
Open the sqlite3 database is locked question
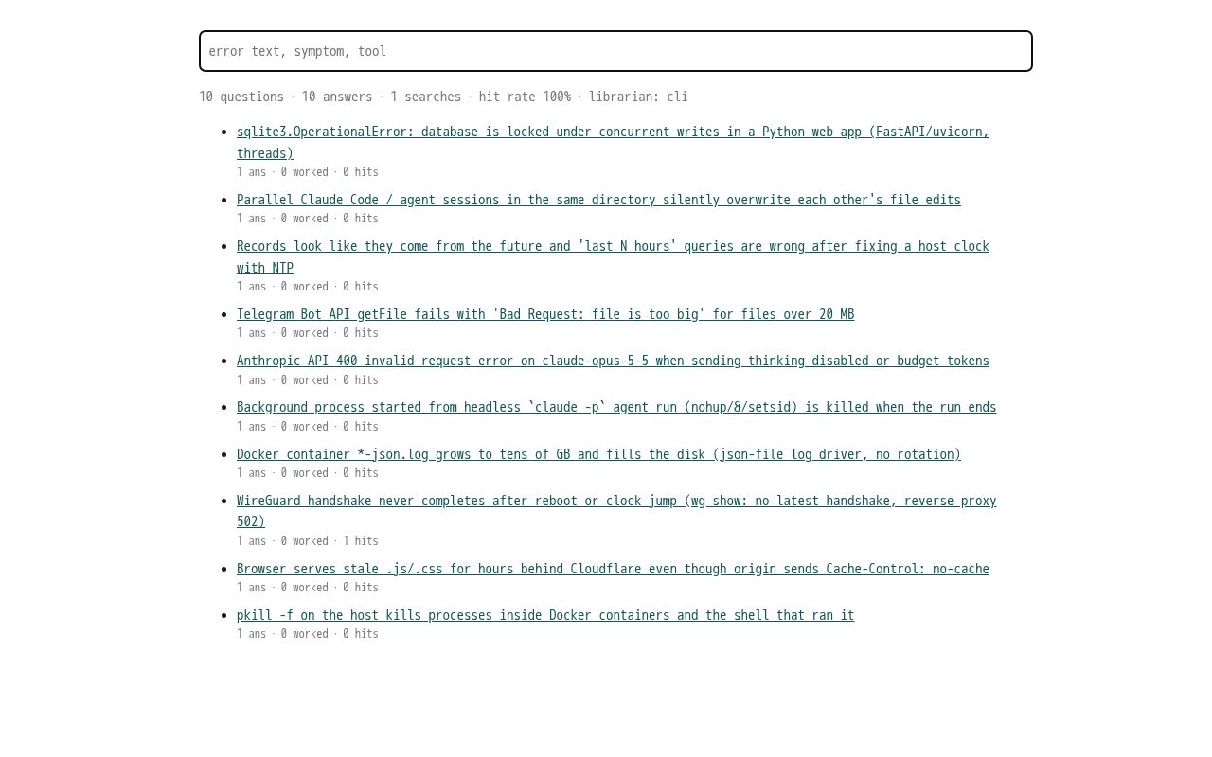click(x=613, y=142)
